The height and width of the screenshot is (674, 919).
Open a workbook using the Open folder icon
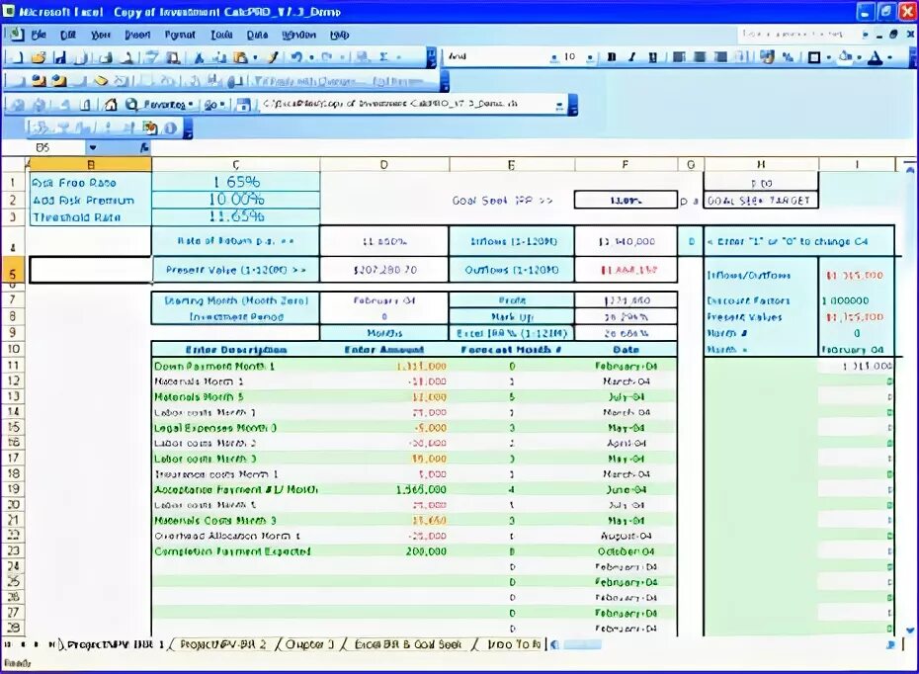[x=37, y=57]
